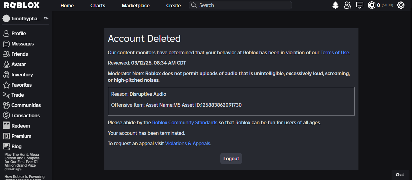Open the notifications bell
412x180 pixels.
tap(335, 5)
